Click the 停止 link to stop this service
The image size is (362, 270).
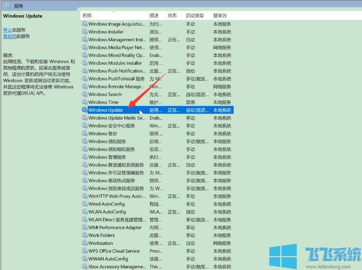click(8, 30)
